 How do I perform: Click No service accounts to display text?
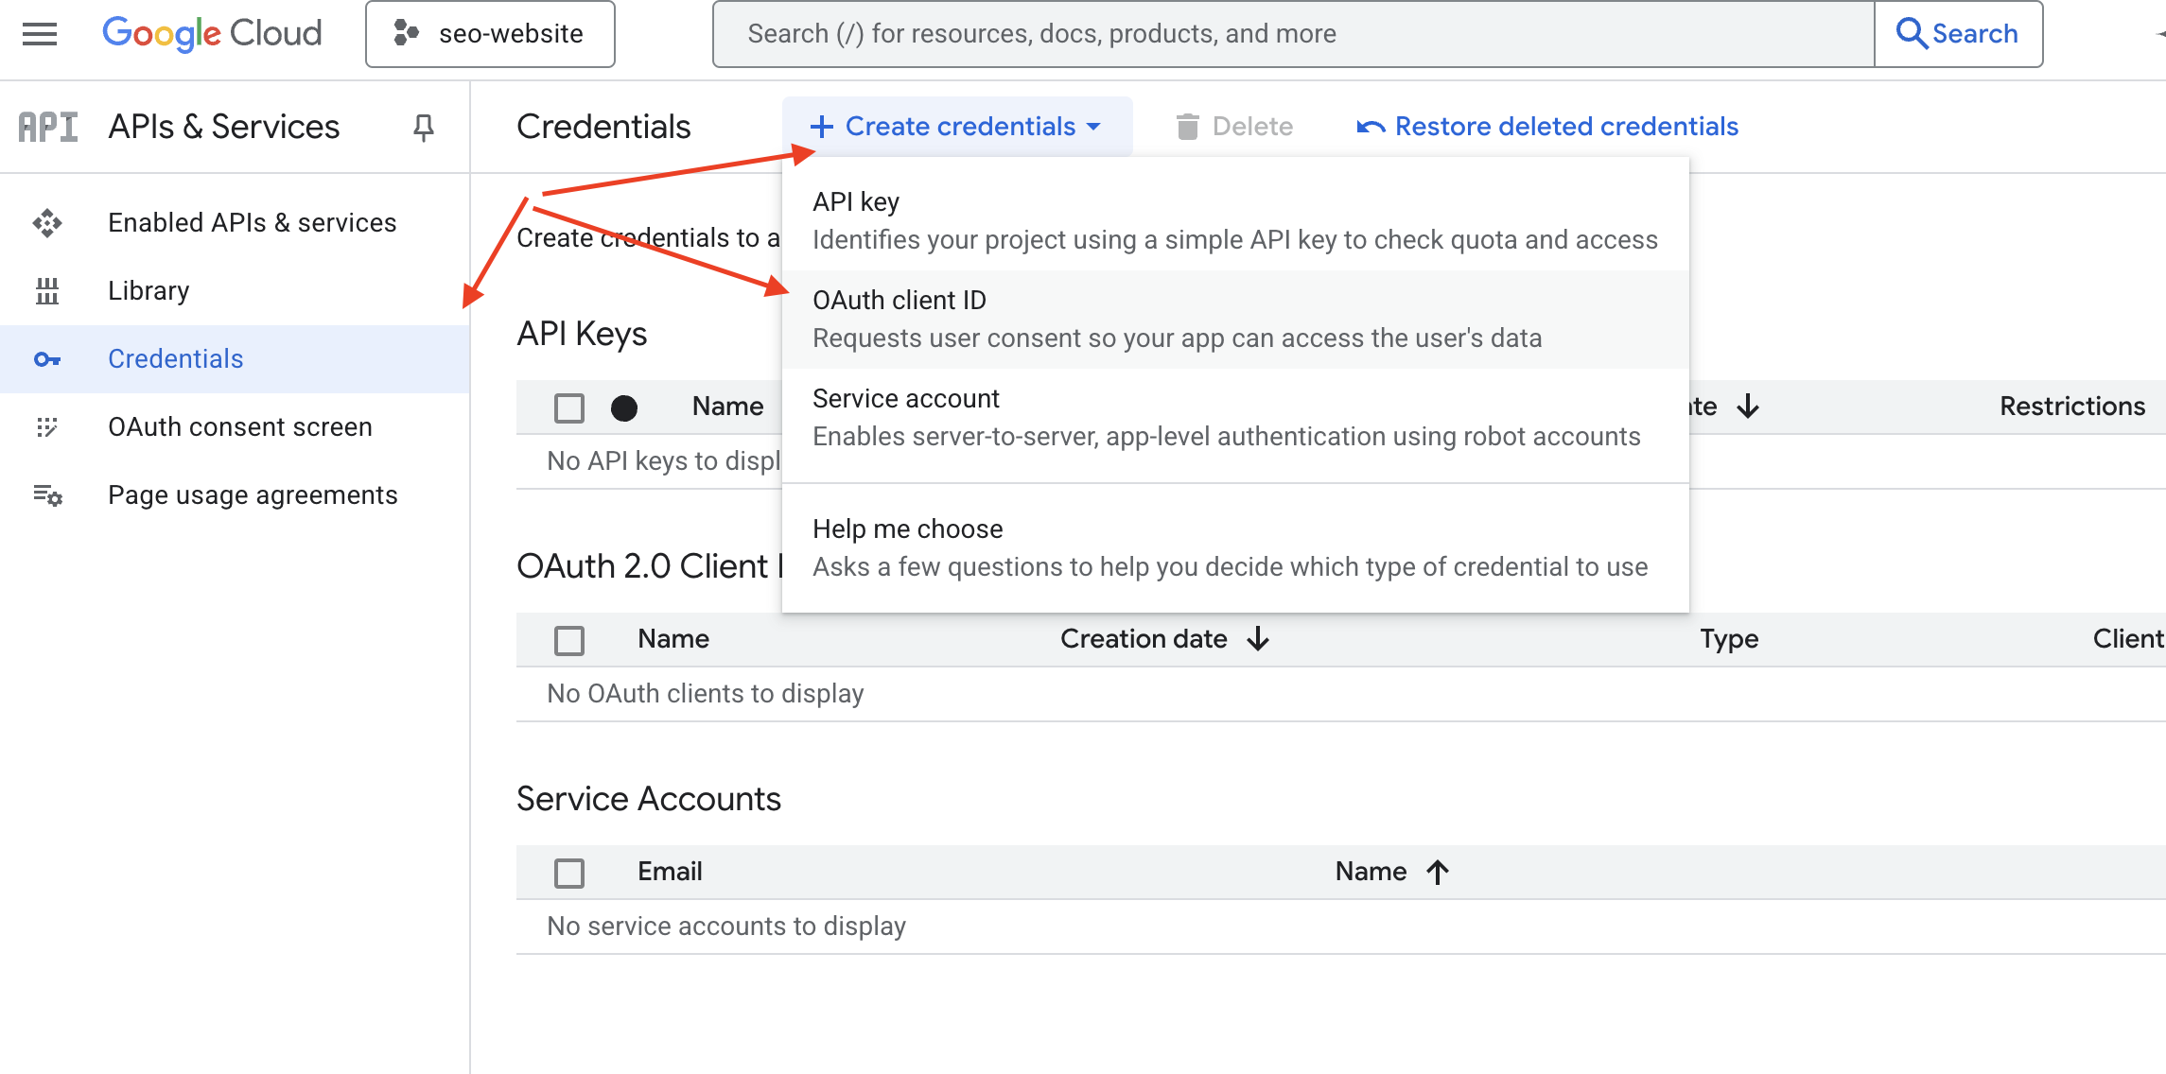(726, 927)
